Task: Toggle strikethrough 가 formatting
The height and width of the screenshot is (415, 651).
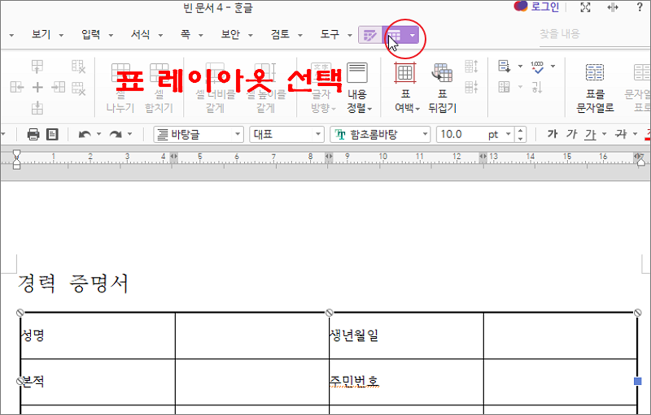Action: [x=620, y=135]
